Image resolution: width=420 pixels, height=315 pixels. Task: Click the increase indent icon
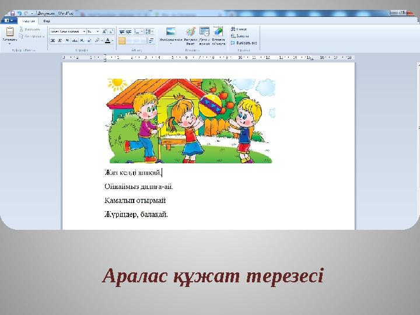pos(129,32)
